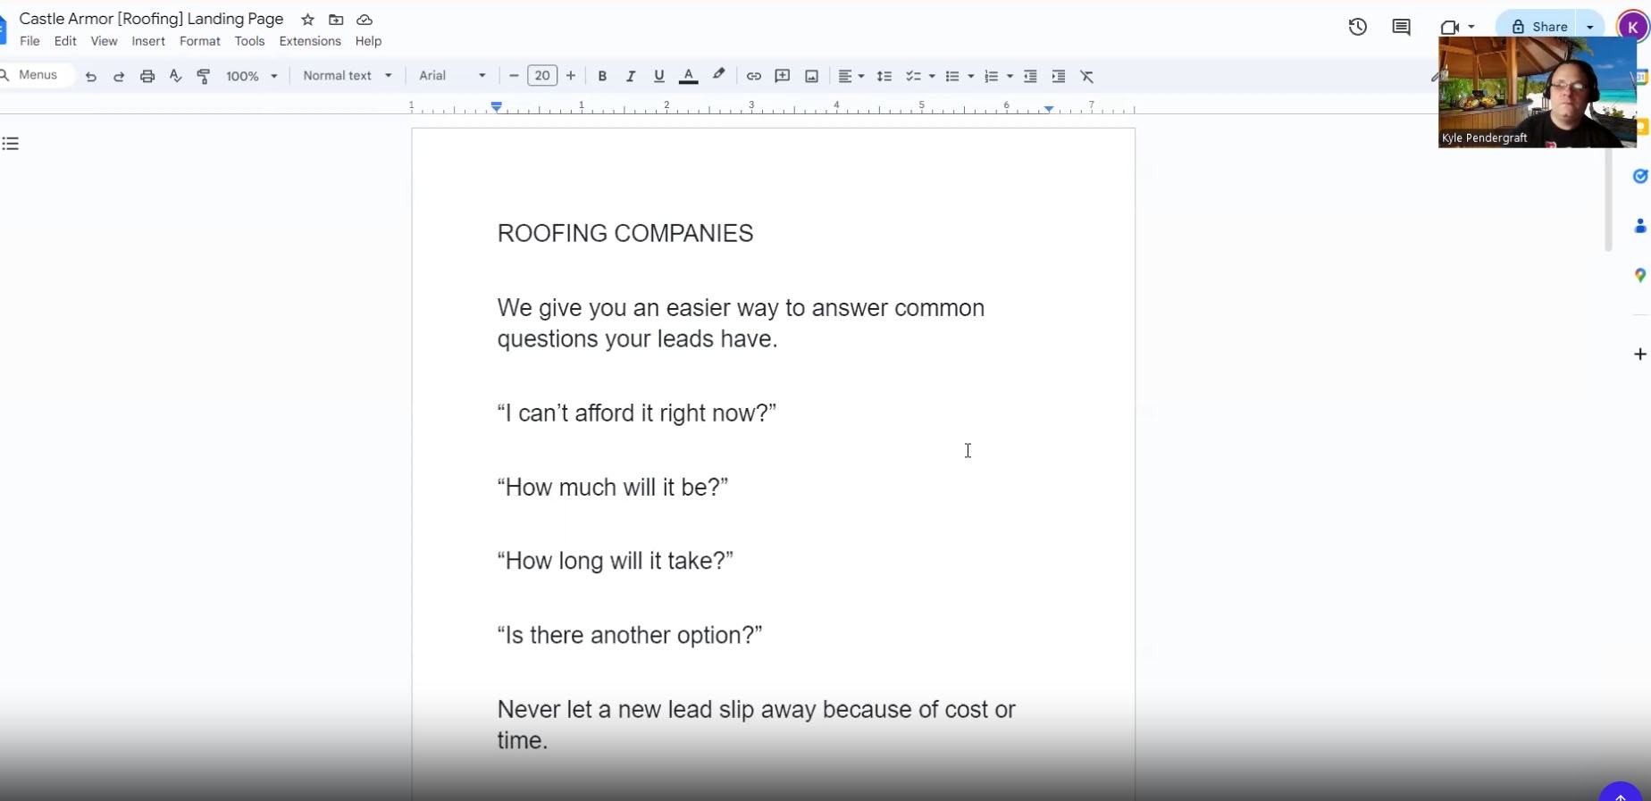
Task: Toggle italic formatting
Action: click(631, 77)
